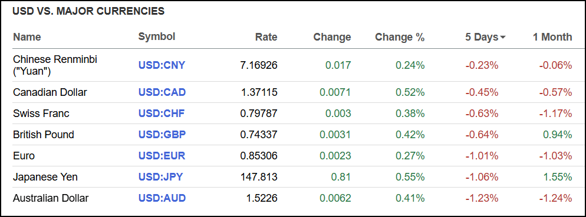586x217 pixels.
Task: Click the 1-month value -0.57%
Action: [x=555, y=92]
